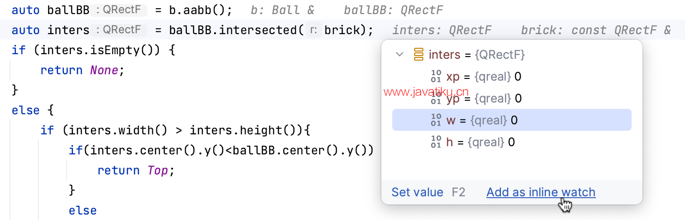Click the inters = {QRectF} root entry
The width and height of the screenshot is (685, 220).
[x=477, y=55]
